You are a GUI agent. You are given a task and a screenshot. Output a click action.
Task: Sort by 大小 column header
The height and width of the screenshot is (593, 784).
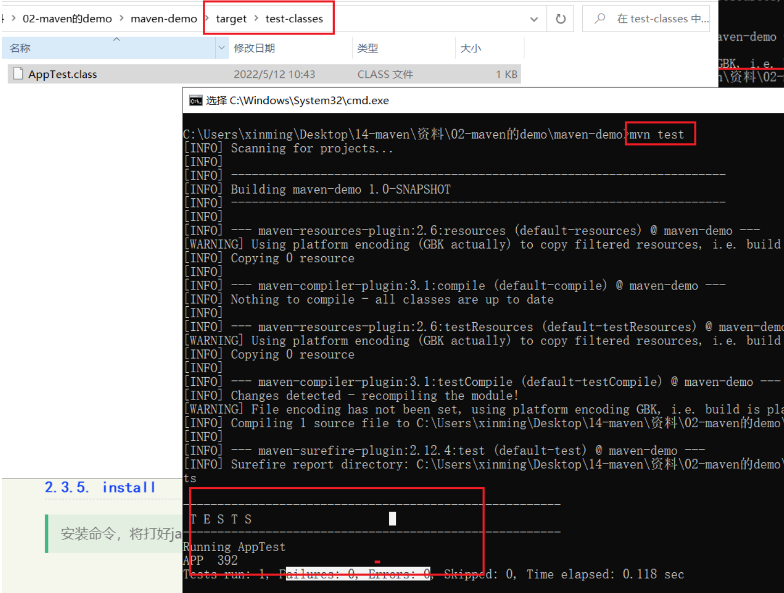[x=471, y=48]
